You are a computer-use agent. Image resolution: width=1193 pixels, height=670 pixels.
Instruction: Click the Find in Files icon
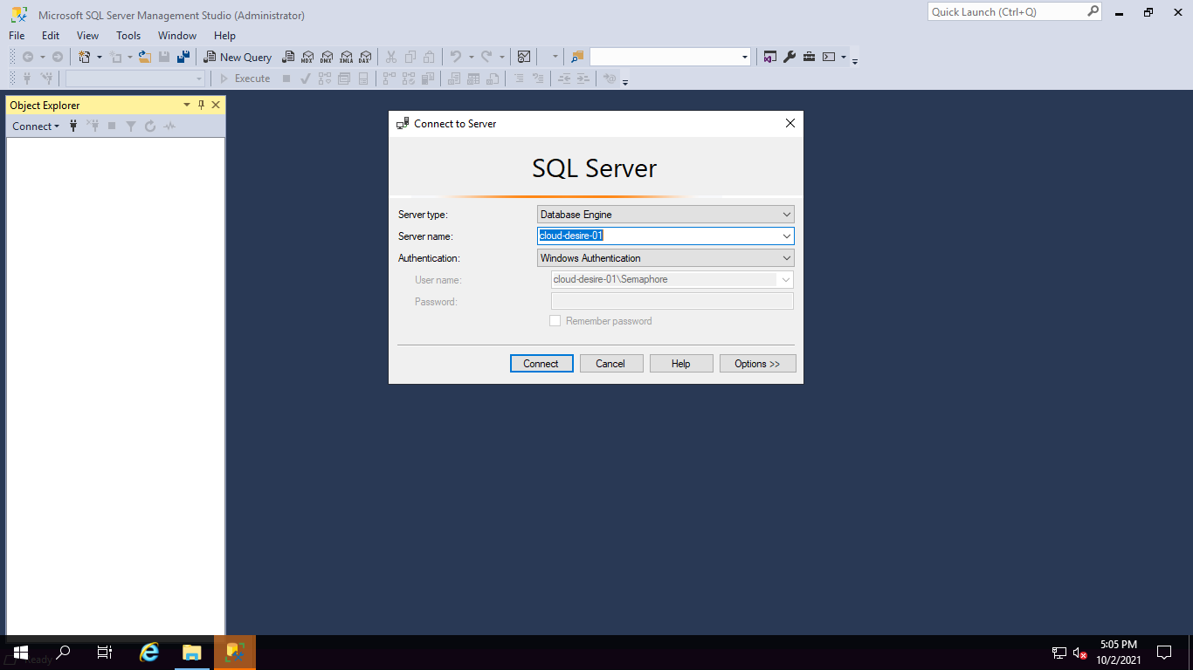(577, 57)
